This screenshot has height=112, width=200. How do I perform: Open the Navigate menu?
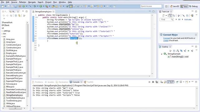[x=32, y=2]
